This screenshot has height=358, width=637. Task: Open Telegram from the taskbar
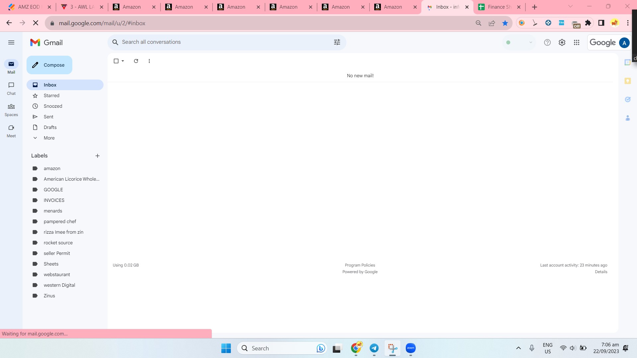374,348
